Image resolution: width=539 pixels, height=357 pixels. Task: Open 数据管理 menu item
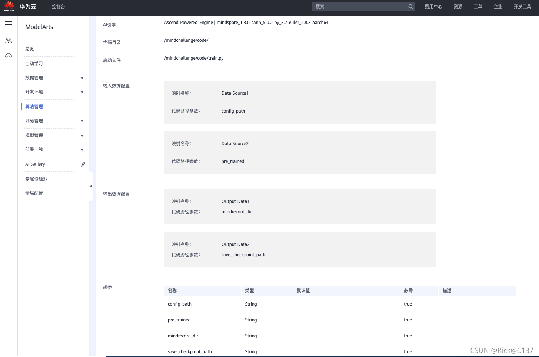[x=34, y=78]
